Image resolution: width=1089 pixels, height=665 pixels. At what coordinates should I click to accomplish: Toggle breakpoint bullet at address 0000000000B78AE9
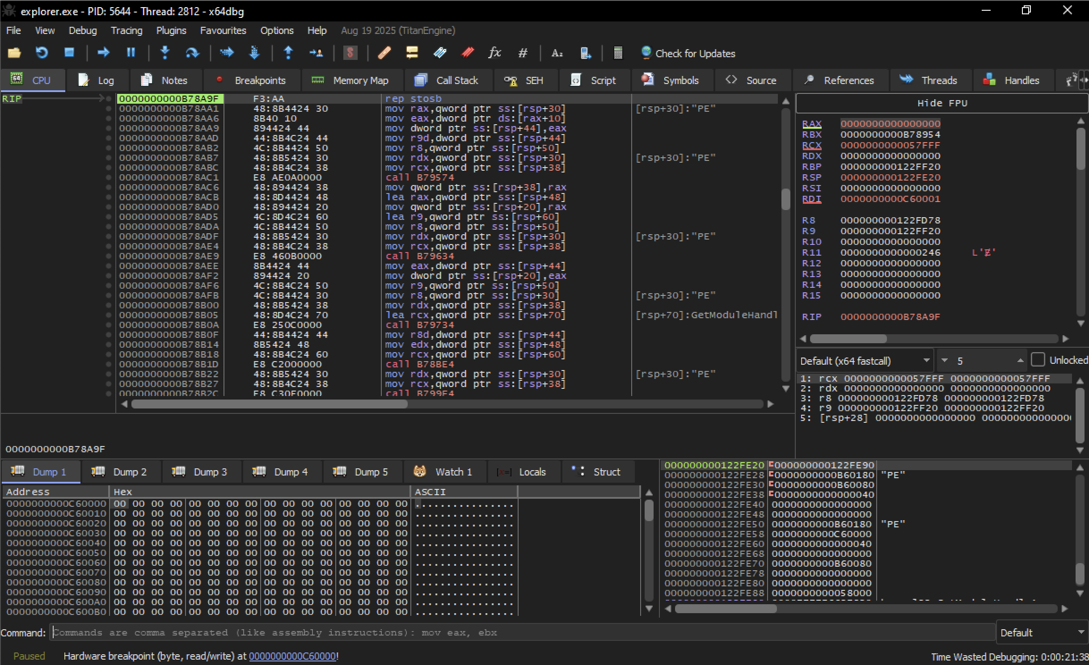pos(108,256)
